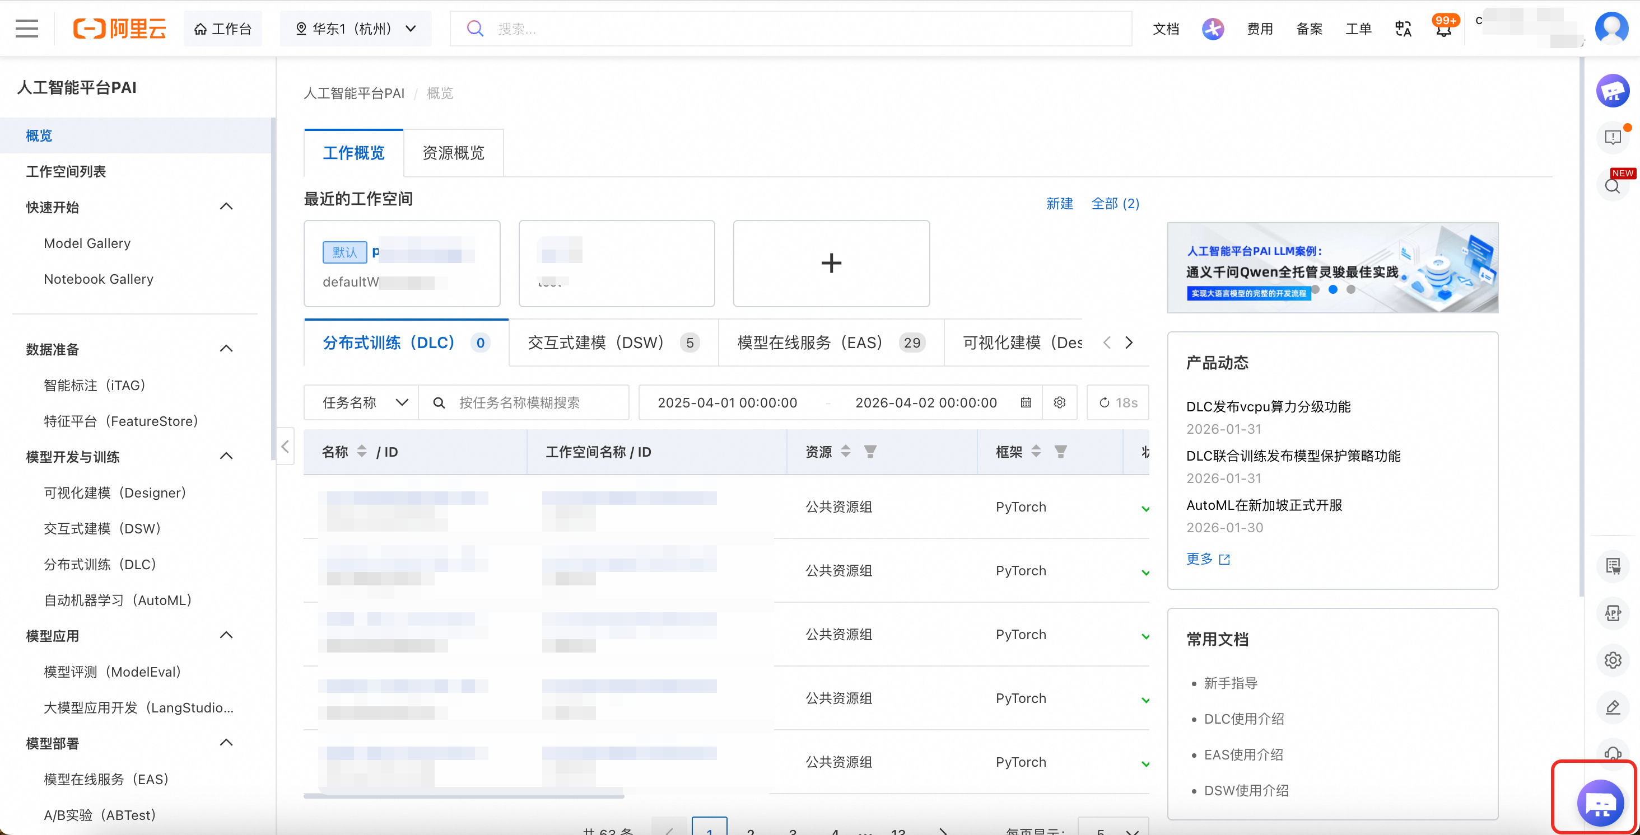View all workspaces via 全部 (2)
Viewport: 1640px width, 835px height.
coord(1115,204)
